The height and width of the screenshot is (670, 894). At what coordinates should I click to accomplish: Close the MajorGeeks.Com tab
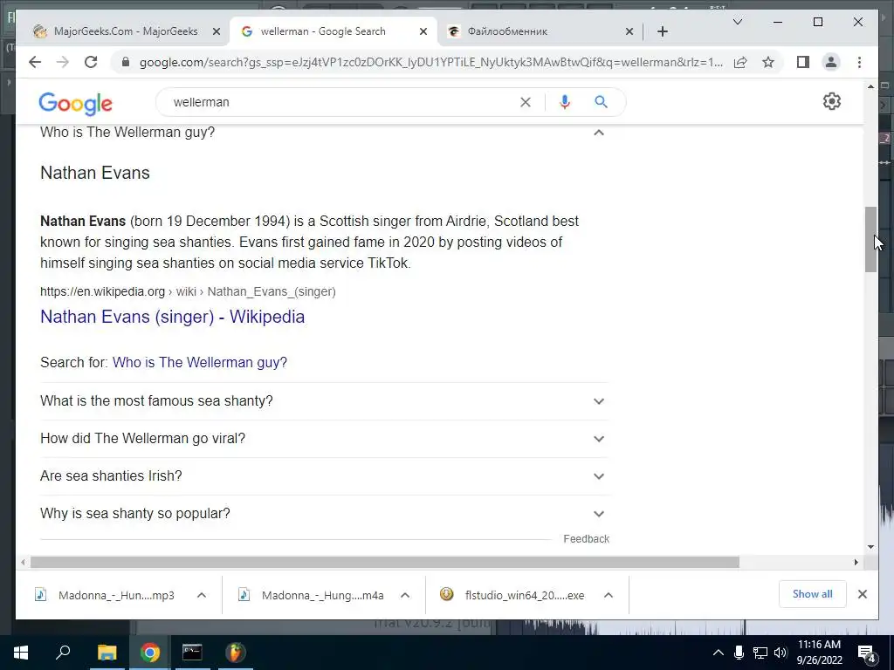click(x=217, y=31)
